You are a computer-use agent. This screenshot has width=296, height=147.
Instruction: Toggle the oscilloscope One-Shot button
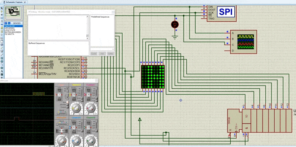(x=67, y=105)
